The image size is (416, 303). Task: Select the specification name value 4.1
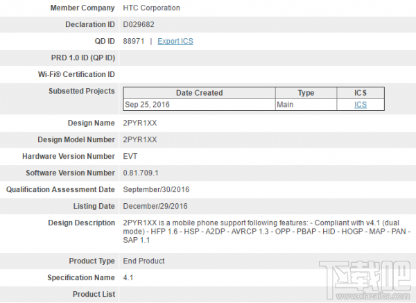[x=128, y=277]
